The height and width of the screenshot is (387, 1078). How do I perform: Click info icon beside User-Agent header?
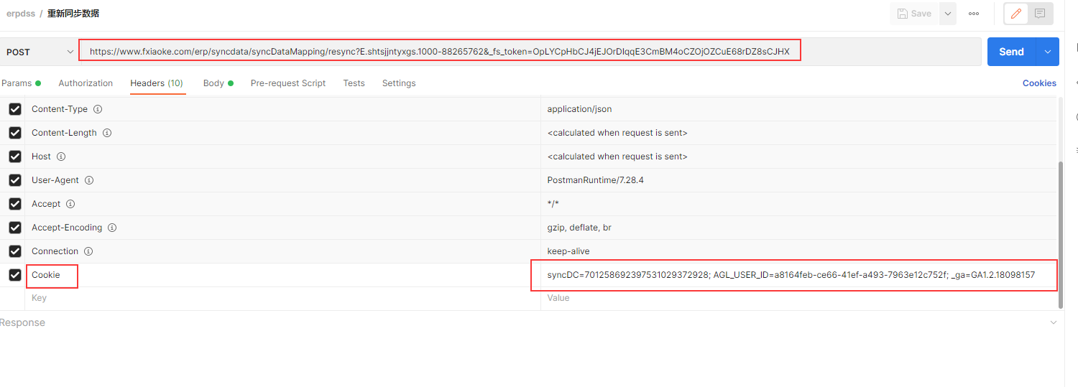pyautogui.click(x=89, y=180)
